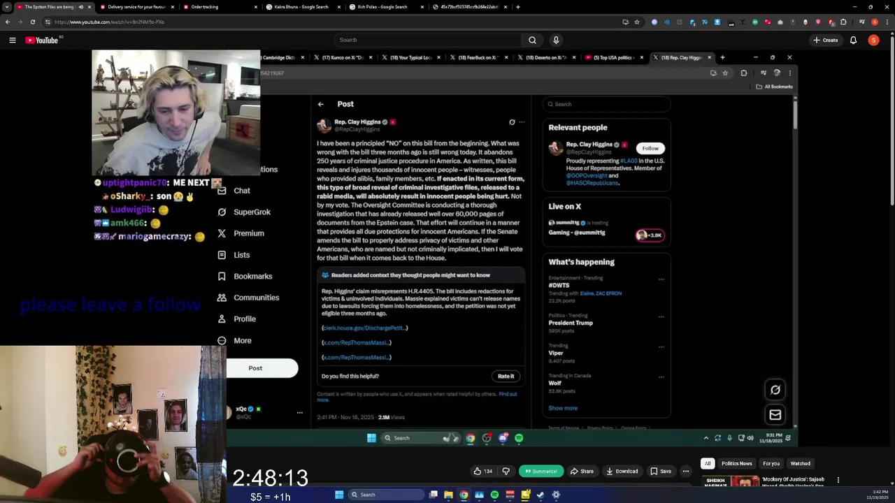This screenshot has height=503, width=895.
Task: Click Show more under What's happening
Action: tap(563, 408)
